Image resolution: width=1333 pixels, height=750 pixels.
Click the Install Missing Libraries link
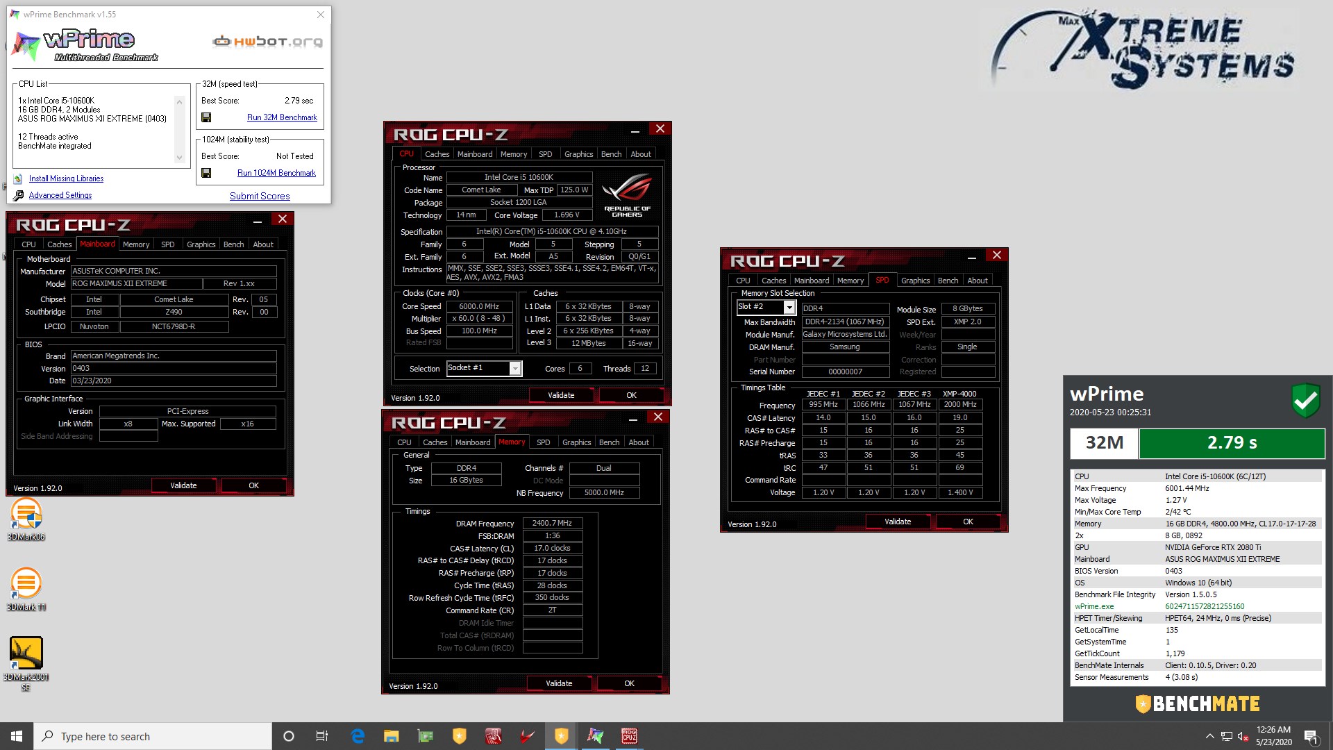66,178
